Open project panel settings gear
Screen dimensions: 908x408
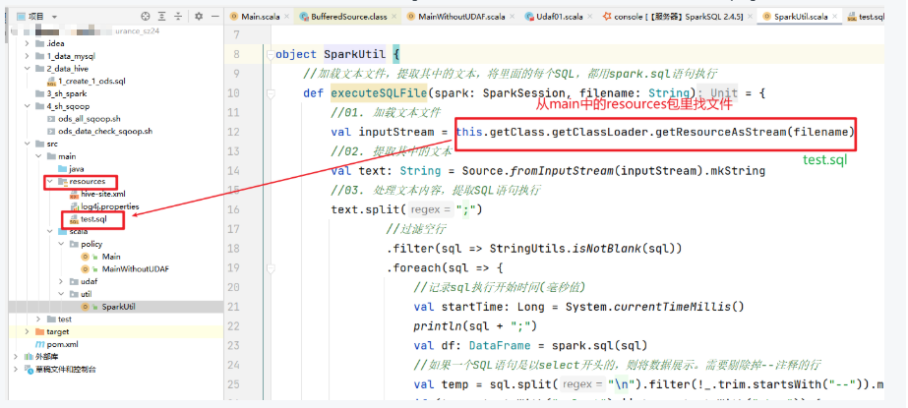(199, 16)
